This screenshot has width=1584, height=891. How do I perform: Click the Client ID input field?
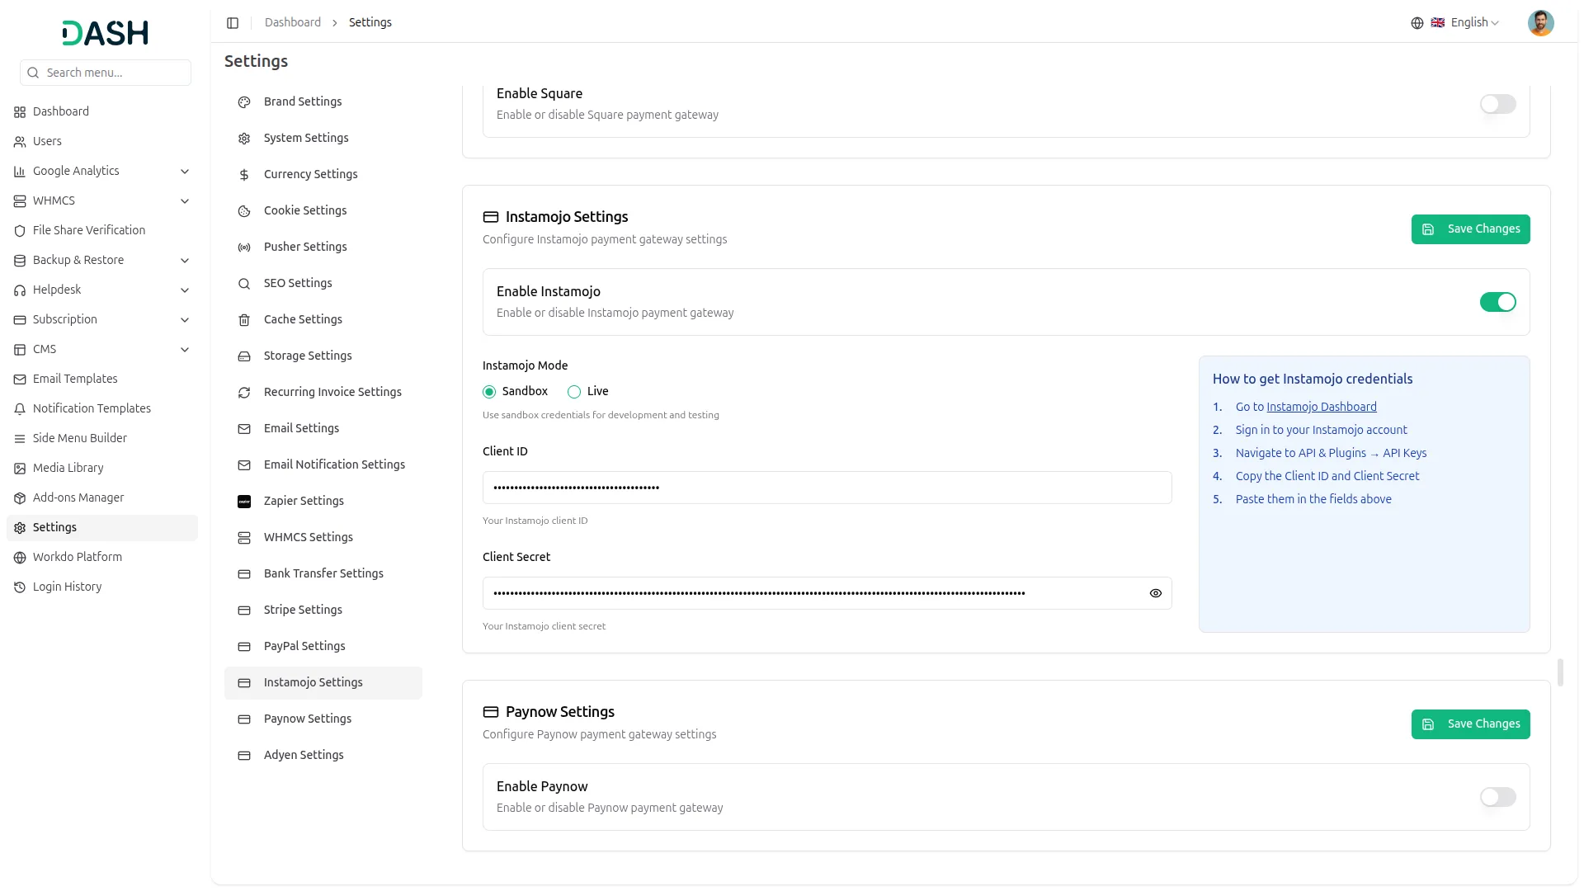(827, 488)
